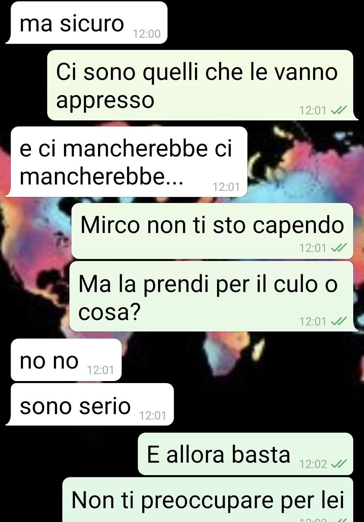Click double checkmark on 'Mirco non ti sto capendo'
The image size is (364, 522).
tap(339, 248)
